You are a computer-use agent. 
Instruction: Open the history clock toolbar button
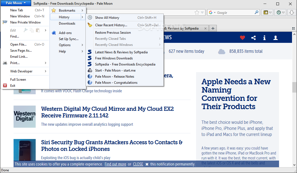click(280, 12)
